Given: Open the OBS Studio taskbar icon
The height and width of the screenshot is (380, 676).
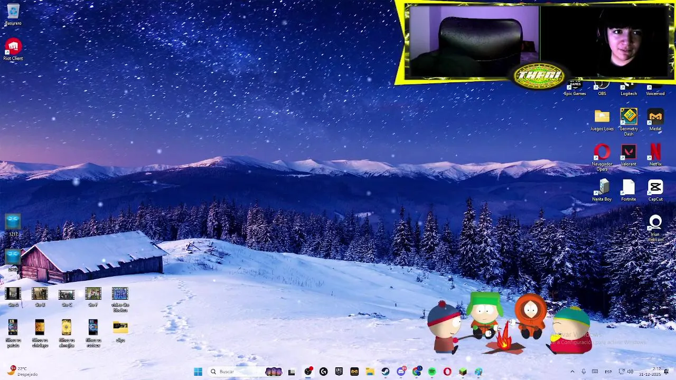Looking at the screenshot, I should [308, 372].
